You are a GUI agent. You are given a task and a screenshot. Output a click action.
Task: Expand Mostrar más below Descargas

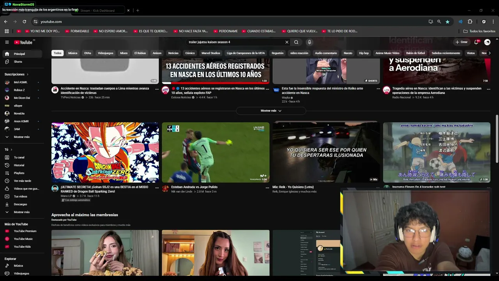tap(23, 212)
